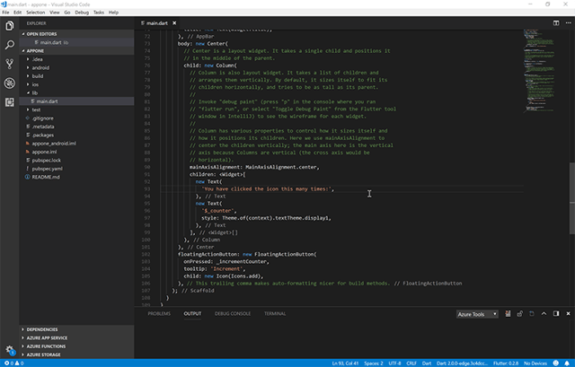Expand Azure Storage section
575x367 pixels.
[76, 355]
